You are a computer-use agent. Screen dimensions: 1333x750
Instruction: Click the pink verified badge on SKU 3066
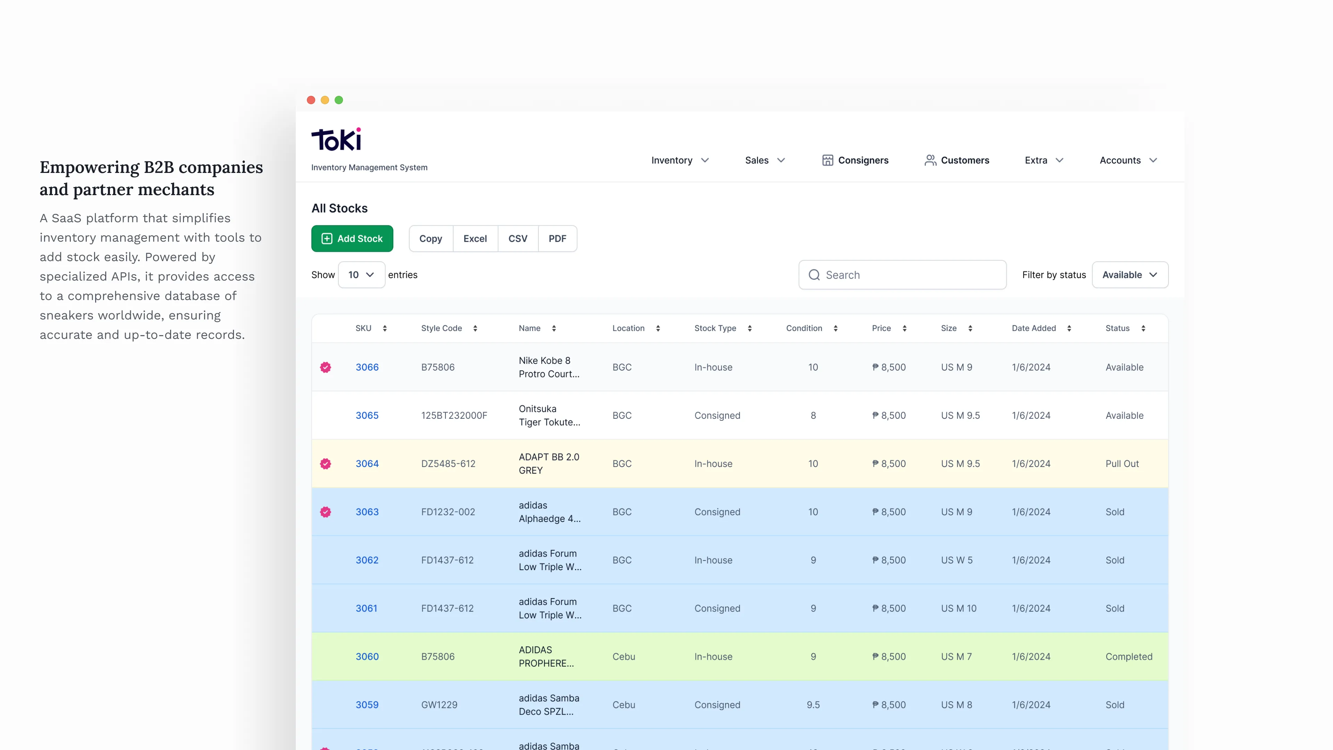(326, 367)
